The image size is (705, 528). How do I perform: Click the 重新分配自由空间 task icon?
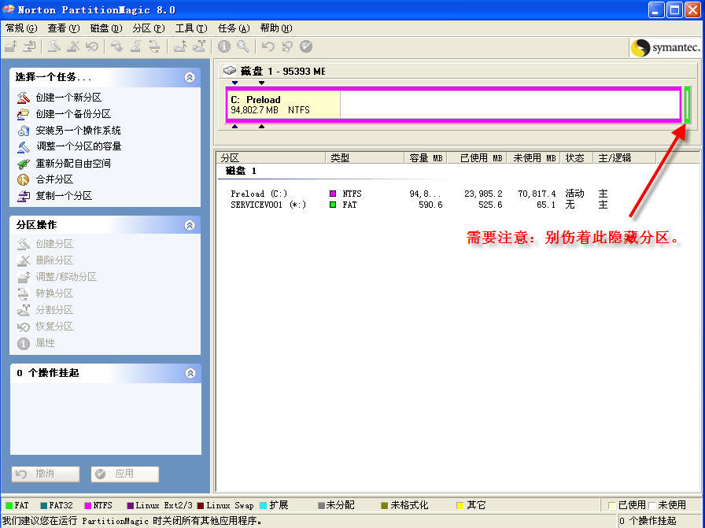24,163
